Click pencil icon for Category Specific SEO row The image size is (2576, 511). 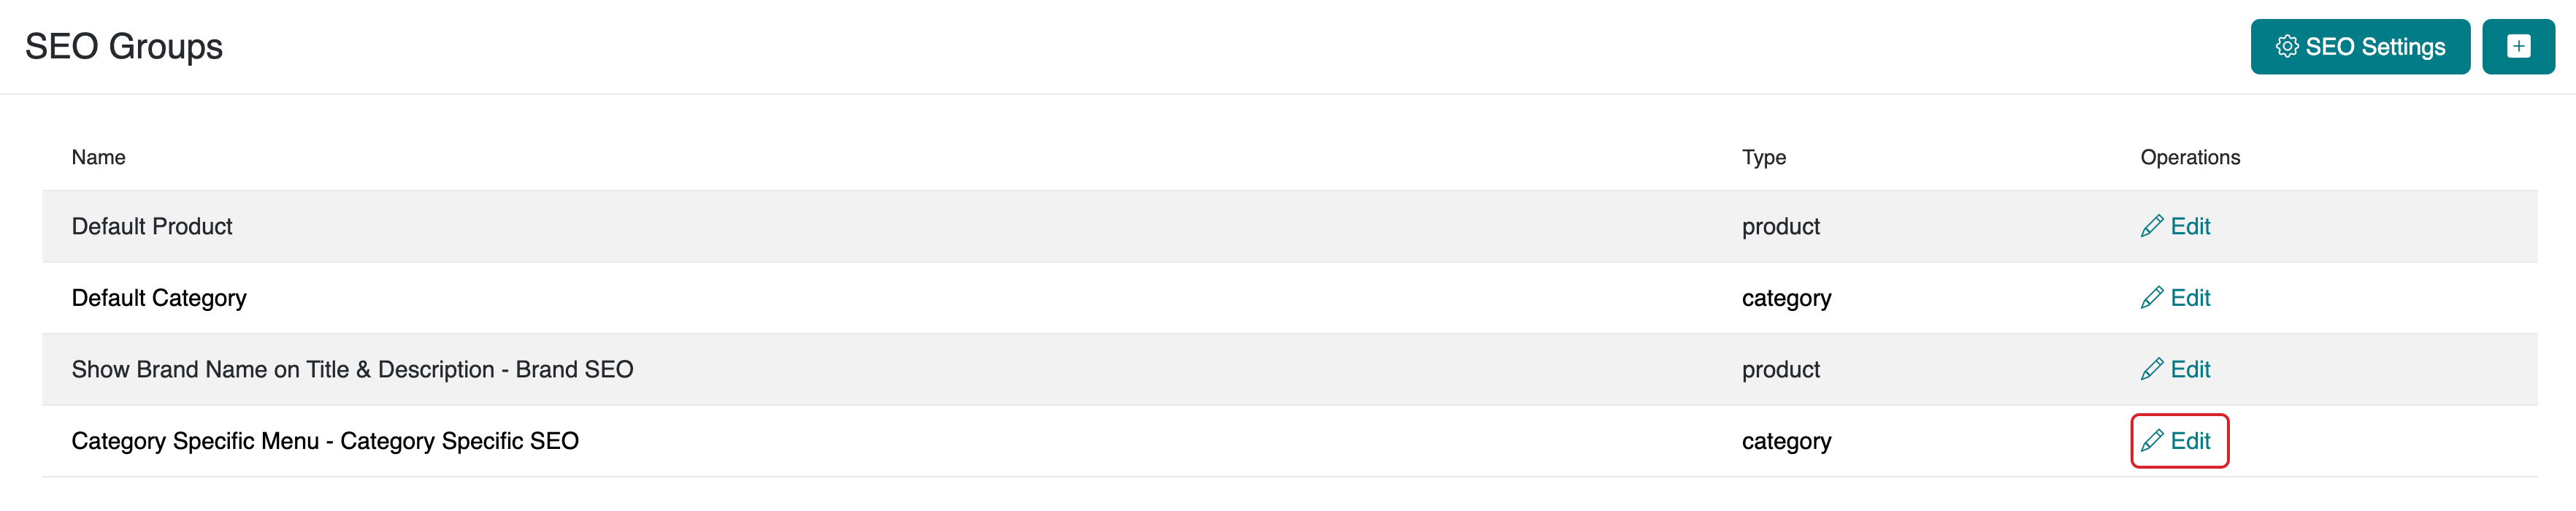[x=2151, y=441]
